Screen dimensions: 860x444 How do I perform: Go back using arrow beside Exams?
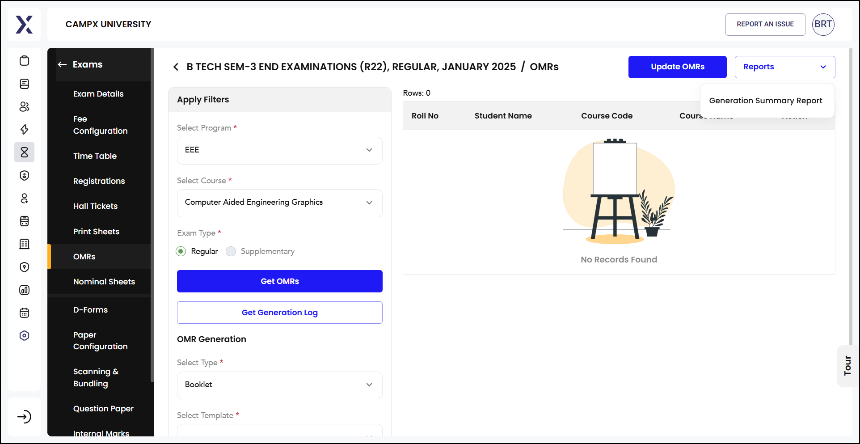[x=62, y=64]
